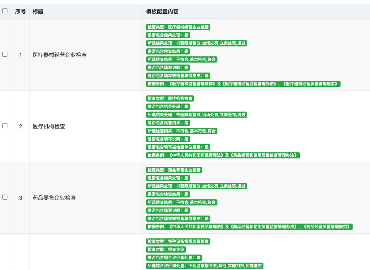This screenshot has width=370, height=270.
Task: Tick the checkbox for row 3 药品零售企业检查
Action: point(5,197)
